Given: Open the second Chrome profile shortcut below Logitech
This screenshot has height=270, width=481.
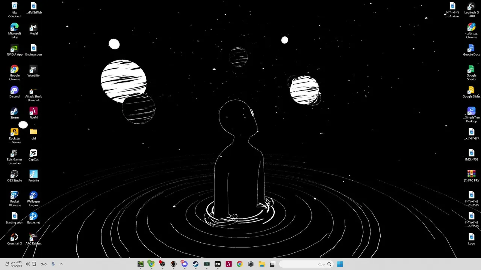Looking at the screenshot, I should [471, 31].
